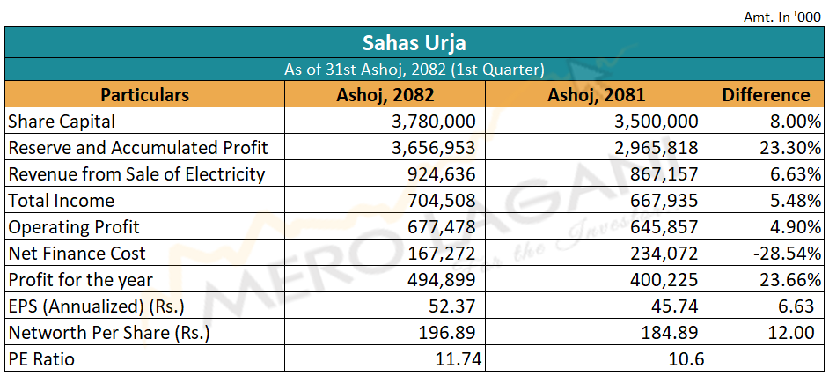This screenshot has height=376, width=829.
Task: Select the 23.30% difference cell
Action: tap(790, 148)
